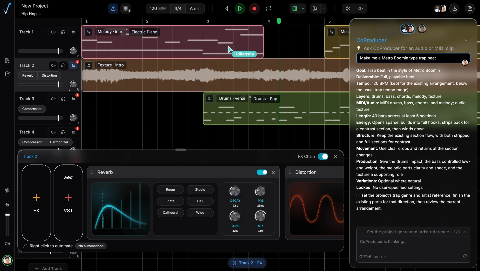Click the red record button

point(254,9)
